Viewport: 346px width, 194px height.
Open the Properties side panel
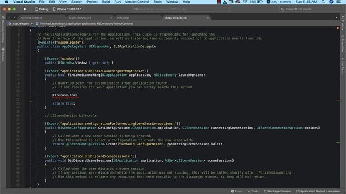(x=343, y=44)
